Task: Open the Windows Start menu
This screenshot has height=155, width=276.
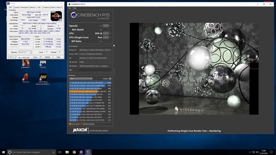Action: click(x=3, y=152)
